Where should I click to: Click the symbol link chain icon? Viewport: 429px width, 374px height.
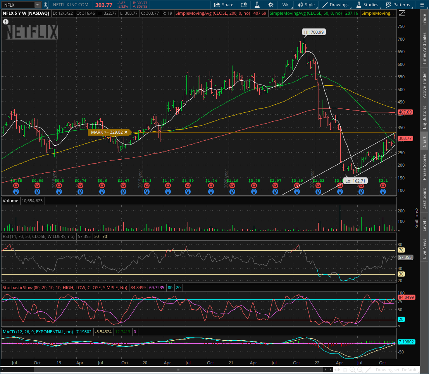point(45,5)
